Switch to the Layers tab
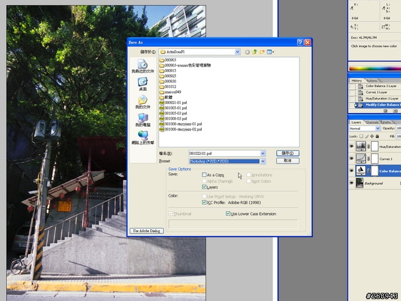 coord(356,122)
